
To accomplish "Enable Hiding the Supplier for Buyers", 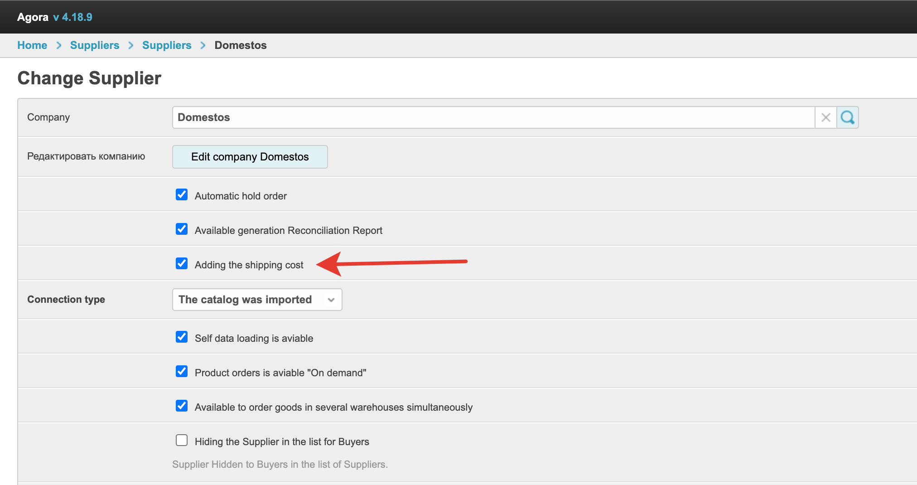I will click(x=182, y=441).
